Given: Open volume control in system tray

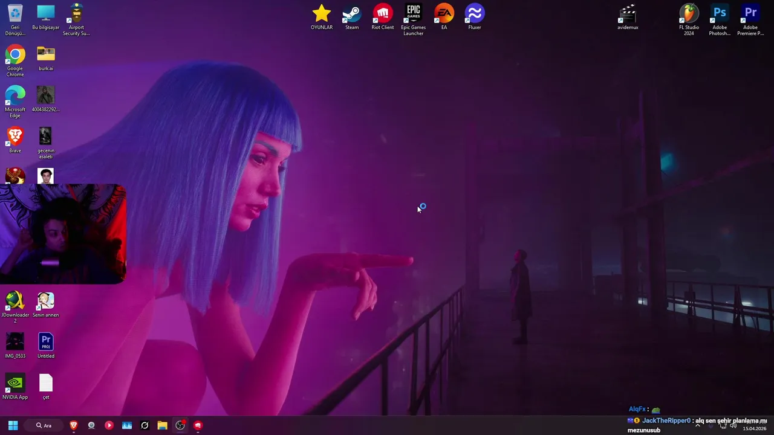Looking at the screenshot, I should point(733,425).
